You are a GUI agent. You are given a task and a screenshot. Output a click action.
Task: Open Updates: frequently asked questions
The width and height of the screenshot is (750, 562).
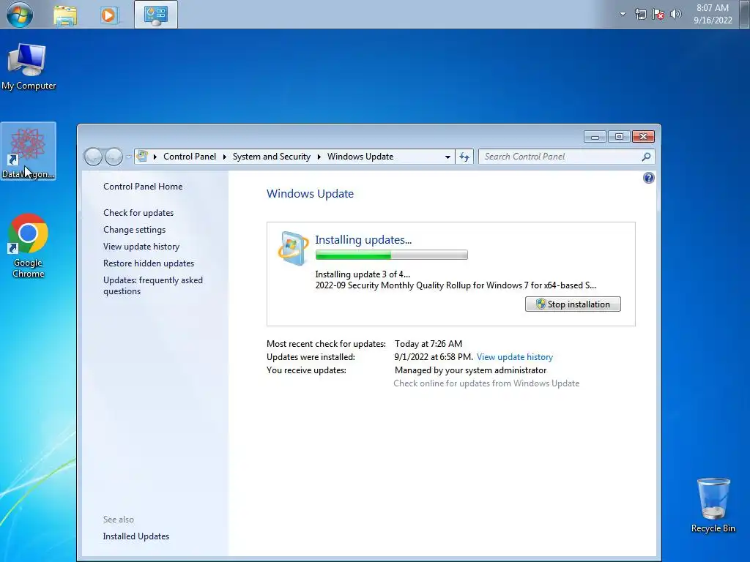[152, 285]
